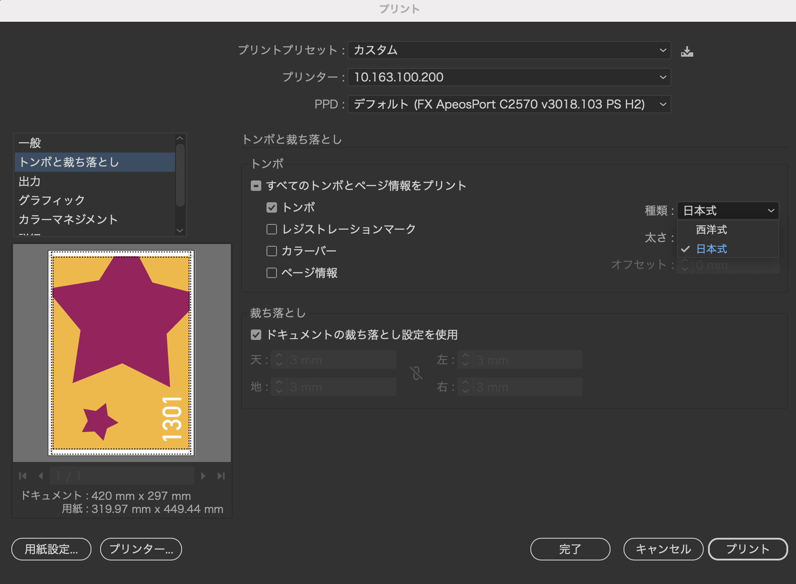Viewport: 796px width, 584px height.
Task: Choose 西洋式 from the type menu
Action: coord(711,230)
